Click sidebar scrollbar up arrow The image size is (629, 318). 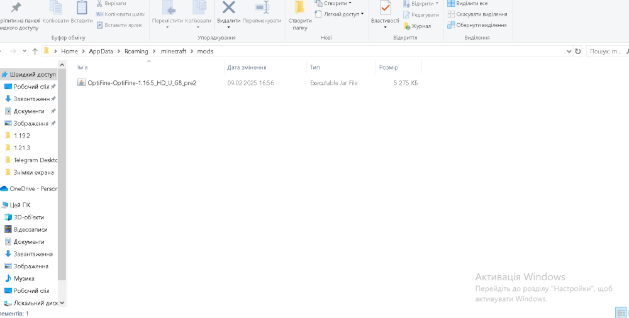62,65
